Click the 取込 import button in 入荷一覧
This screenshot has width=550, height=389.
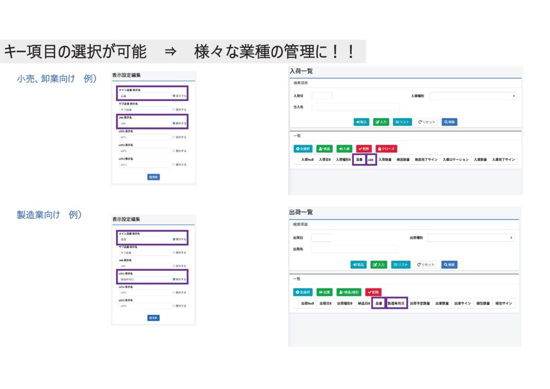coord(361,122)
